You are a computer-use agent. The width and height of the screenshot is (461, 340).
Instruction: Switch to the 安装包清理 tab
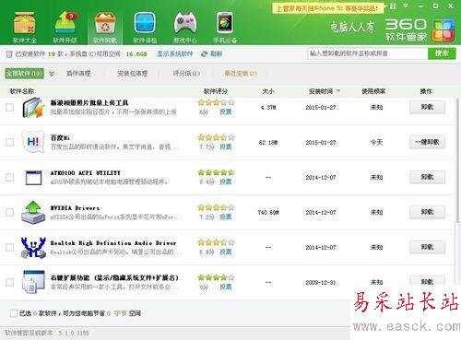[x=133, y=74]
